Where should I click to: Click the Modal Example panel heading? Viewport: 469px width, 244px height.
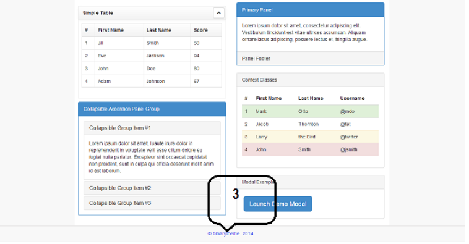tap(258, 182)
